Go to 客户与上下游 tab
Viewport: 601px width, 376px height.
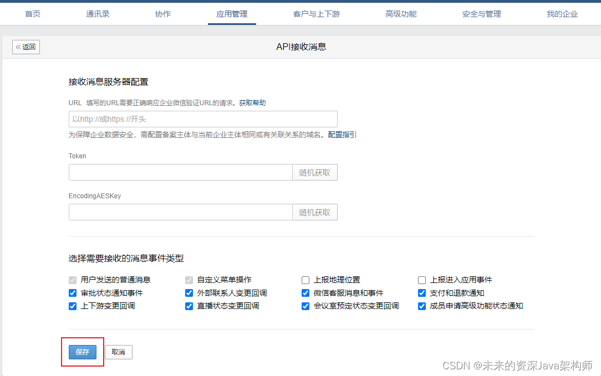coord(317,14)
